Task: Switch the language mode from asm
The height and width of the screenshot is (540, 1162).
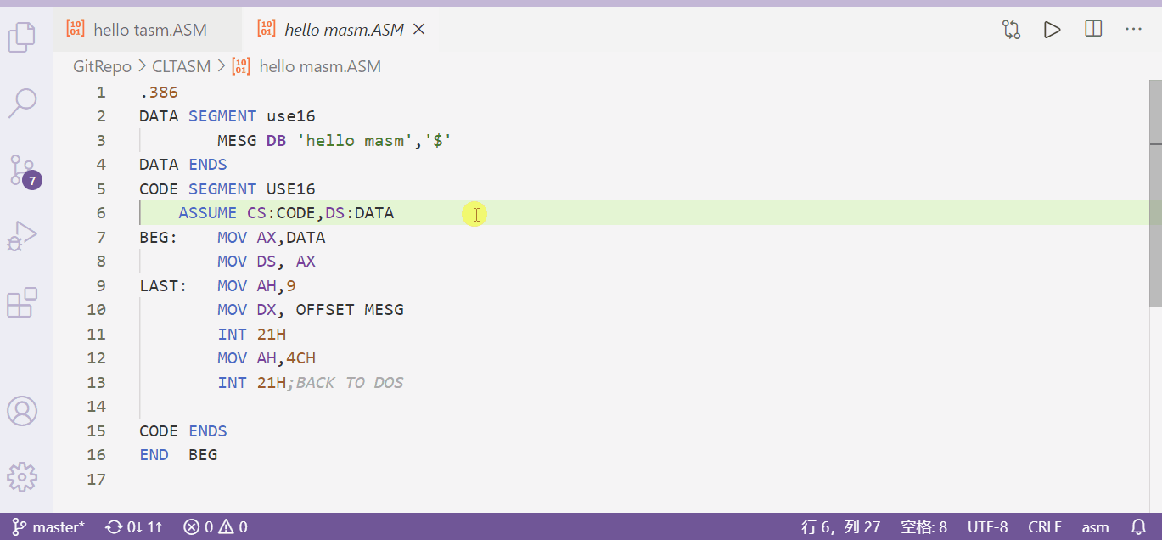Action: (1095, 526)
